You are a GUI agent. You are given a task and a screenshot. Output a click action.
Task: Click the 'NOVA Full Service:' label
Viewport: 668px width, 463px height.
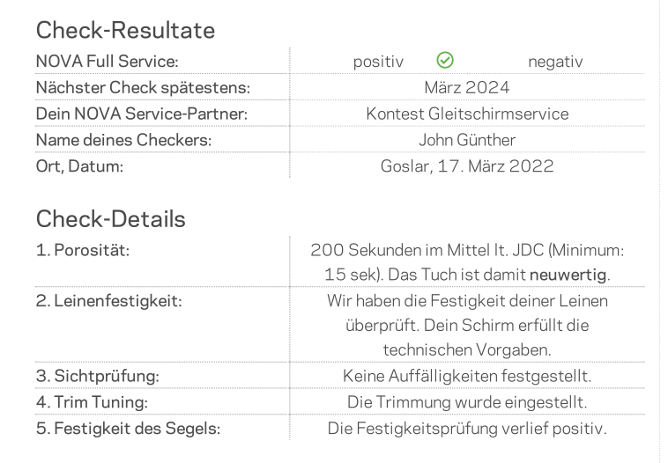click(x=108, y=62)
